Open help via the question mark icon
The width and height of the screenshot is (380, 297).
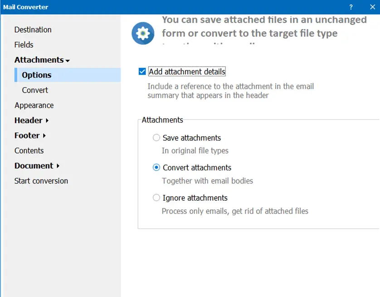(x=351, y=7)
